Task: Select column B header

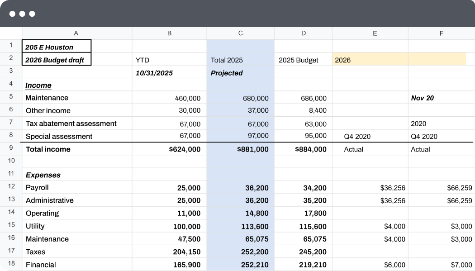Action: tap(169, 33)
